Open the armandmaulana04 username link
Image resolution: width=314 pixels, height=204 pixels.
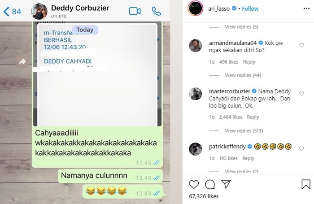[233, 43]
